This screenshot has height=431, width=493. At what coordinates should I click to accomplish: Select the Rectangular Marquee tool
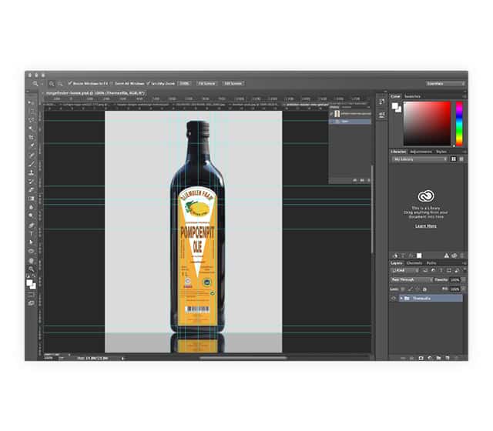31,111
